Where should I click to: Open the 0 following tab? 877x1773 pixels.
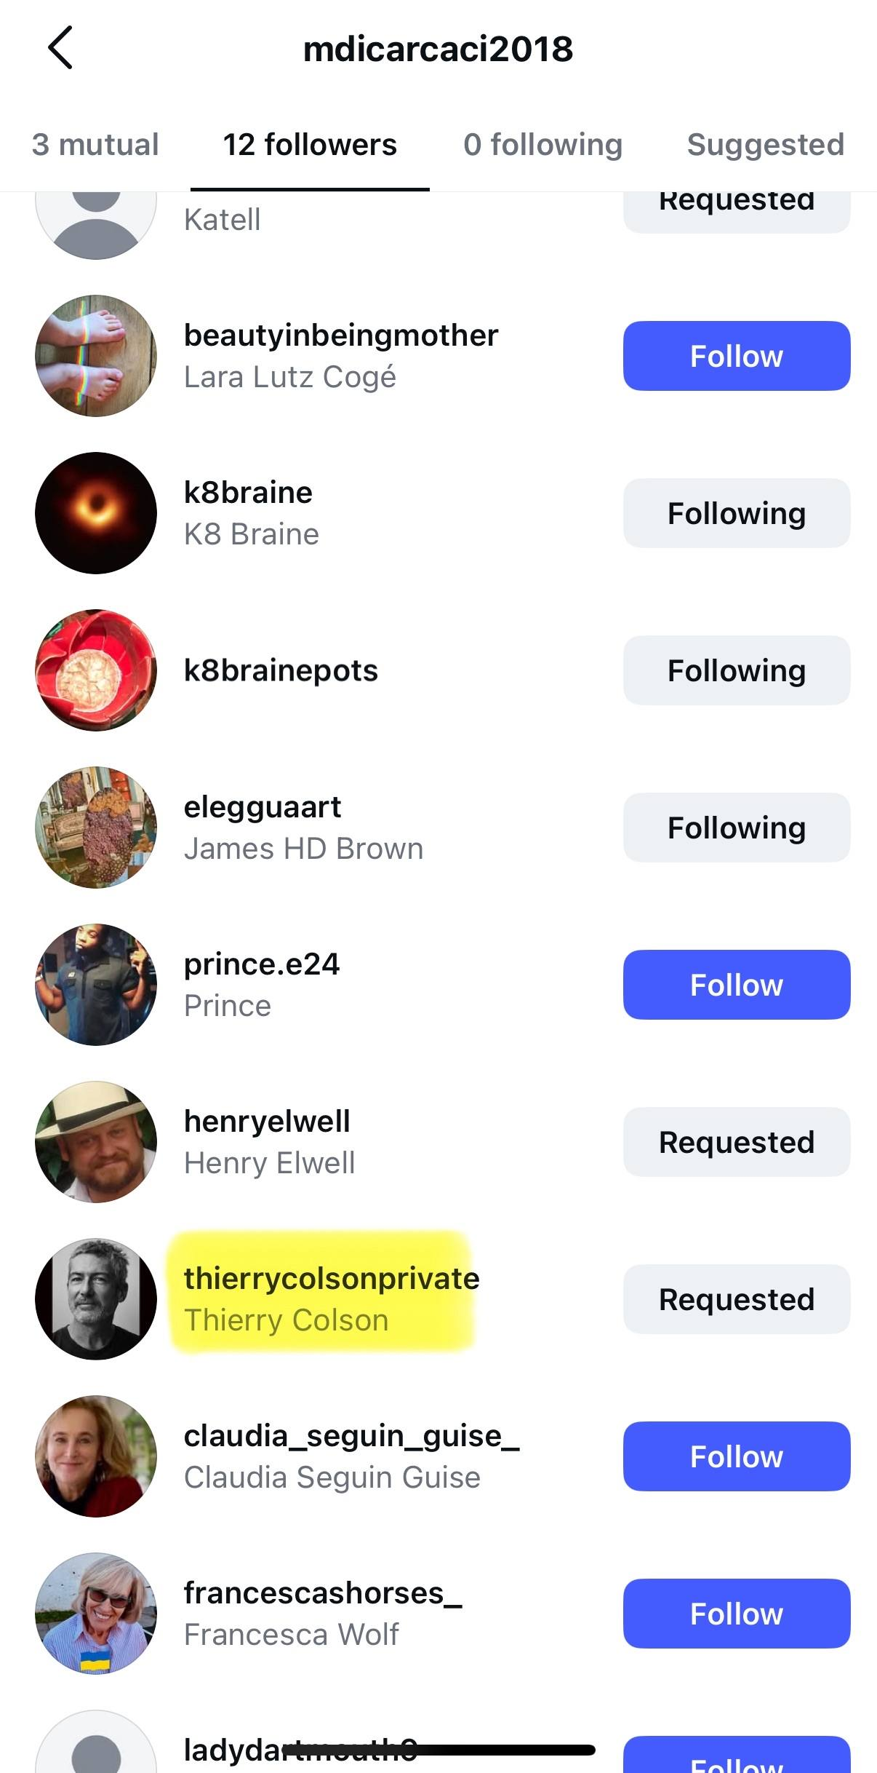coord(542,145)
